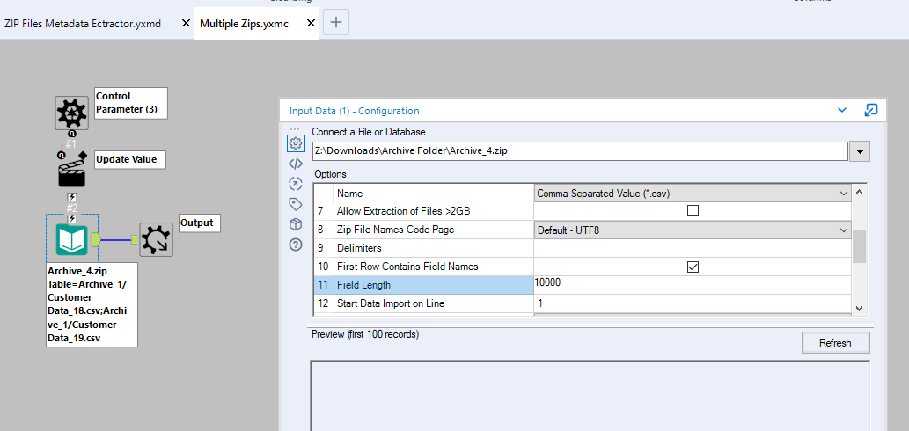
Task: Expand the Connect a File dropdown arrow
Action: tap(860, 151)
